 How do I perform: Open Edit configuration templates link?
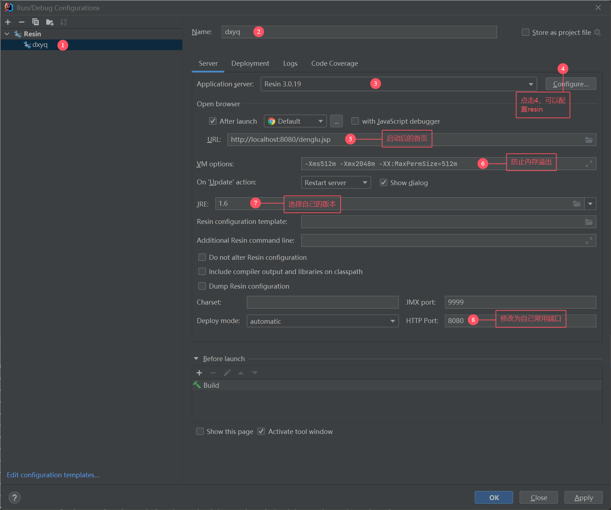tap(53, 475)
